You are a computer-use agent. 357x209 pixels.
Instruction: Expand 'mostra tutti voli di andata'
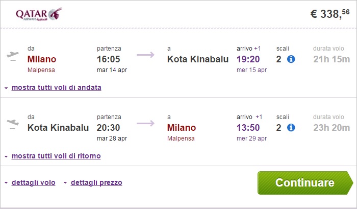(x=56, y=87)
